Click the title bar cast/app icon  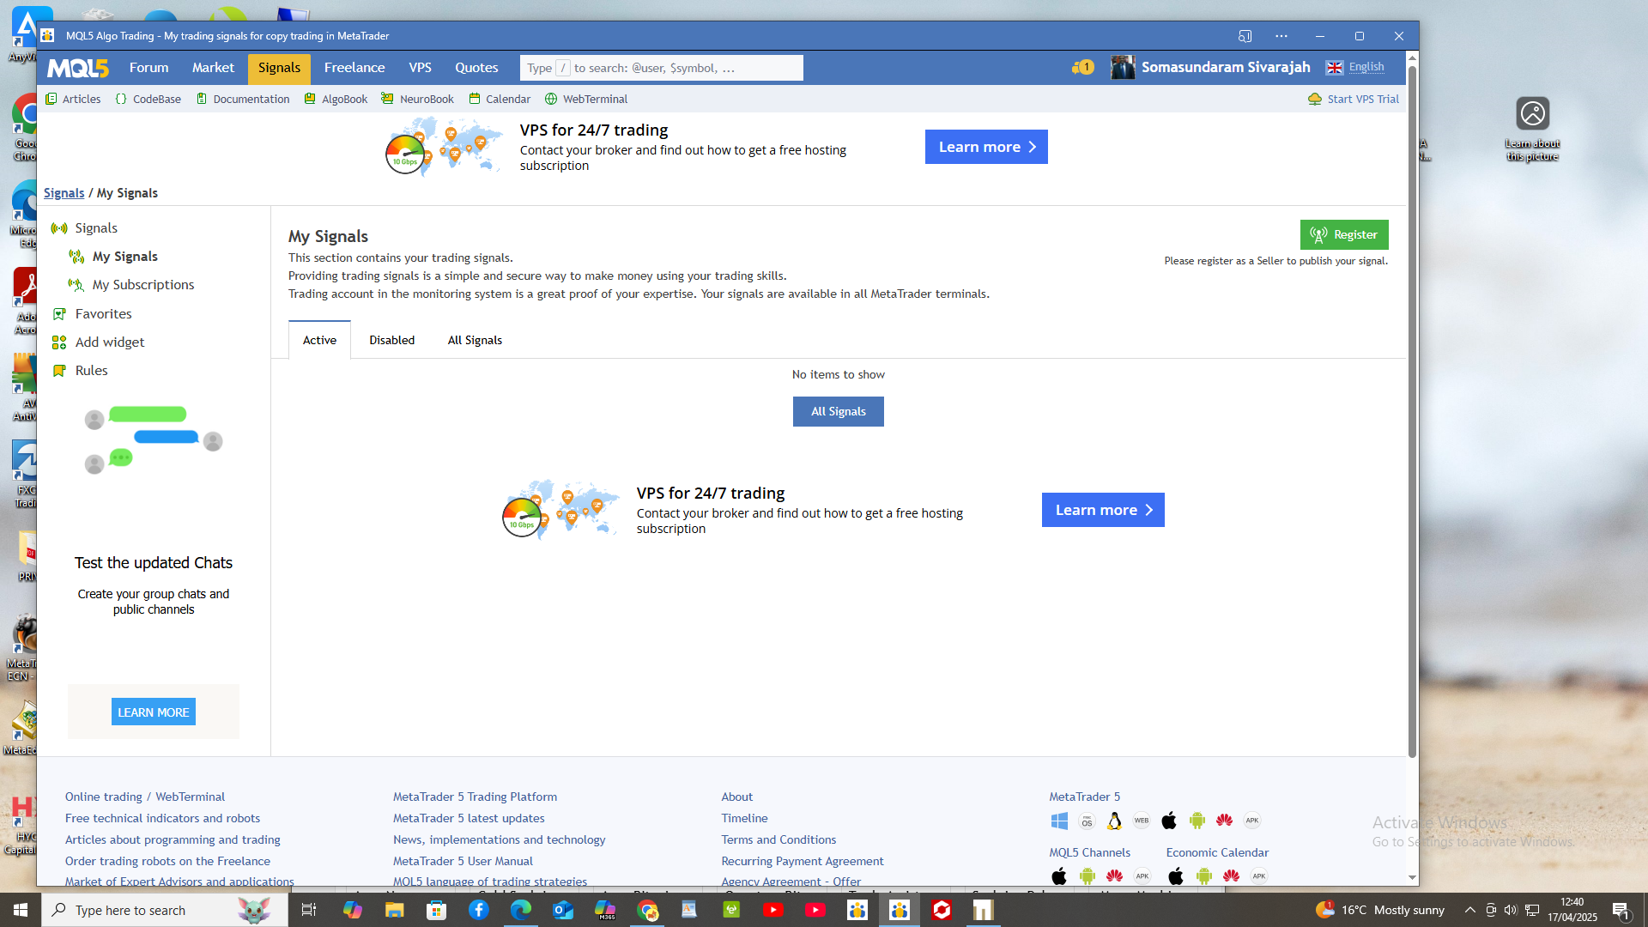point(1245,36)
